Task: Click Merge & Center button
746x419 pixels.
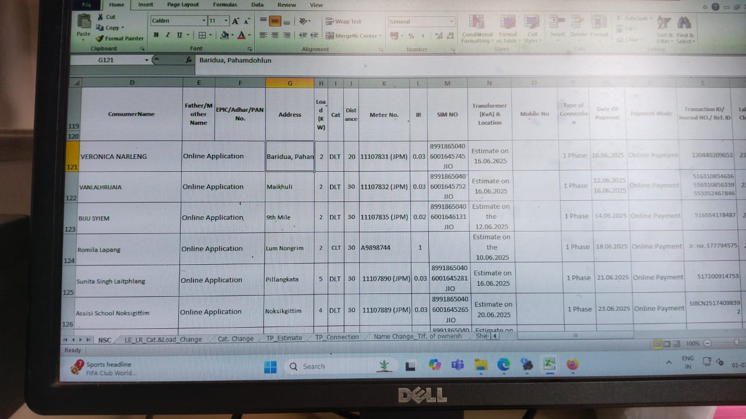Action: tap(354, 36)
